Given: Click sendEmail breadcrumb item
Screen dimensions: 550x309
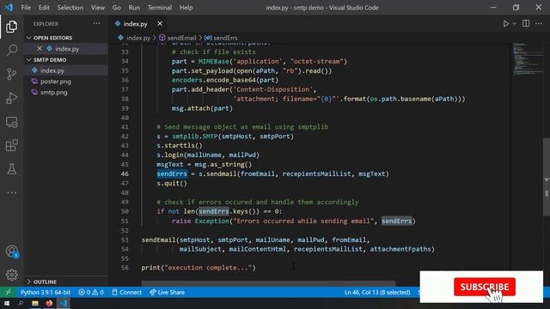Looking at the screenshot, I should 181,38.
